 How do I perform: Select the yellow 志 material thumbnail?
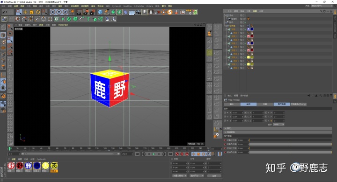pyautogui.click(x=54, y=166)
